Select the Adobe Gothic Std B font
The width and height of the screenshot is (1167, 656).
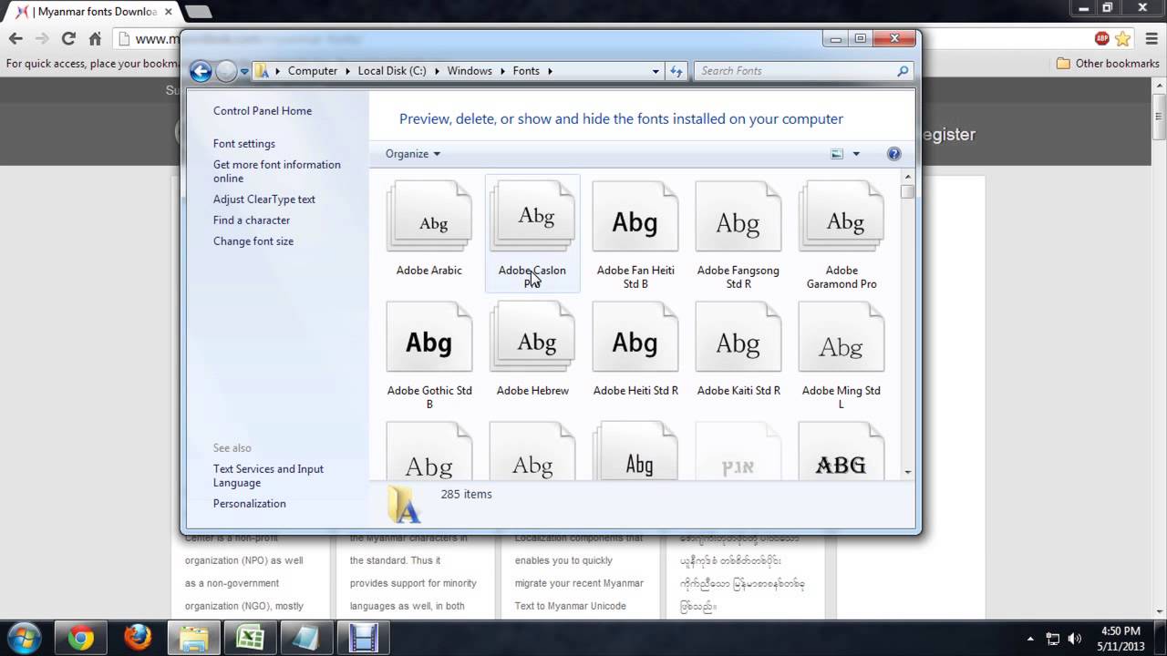(429, 337)
